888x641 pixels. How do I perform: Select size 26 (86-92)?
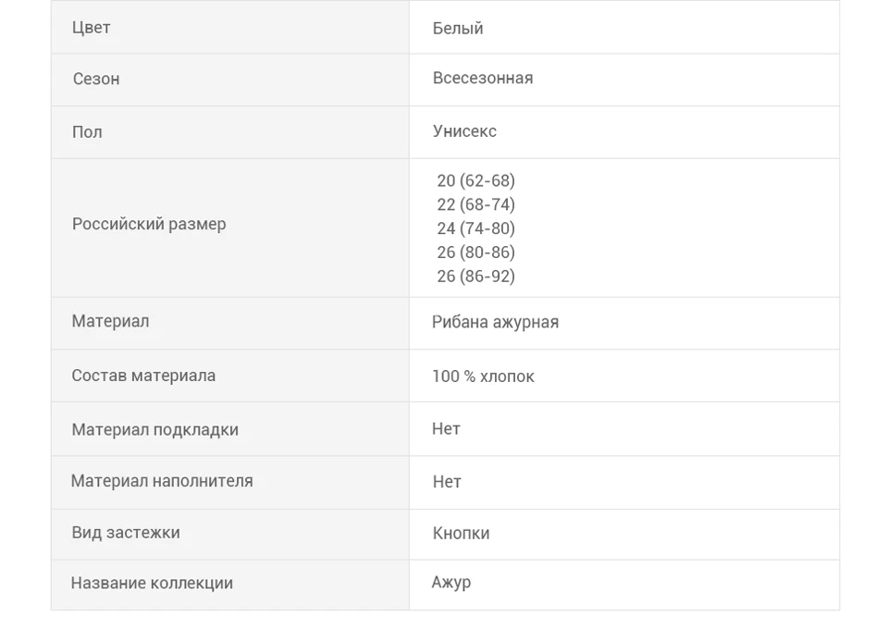(x=475, y=276)
